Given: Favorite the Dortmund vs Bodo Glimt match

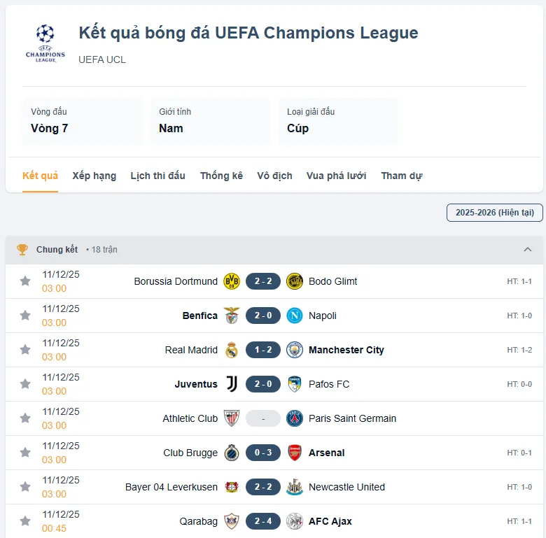Looking at the screenshot, I should tap(25, 281).
